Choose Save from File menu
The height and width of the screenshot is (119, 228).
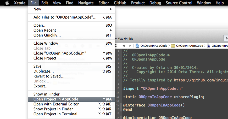(71, 66)
